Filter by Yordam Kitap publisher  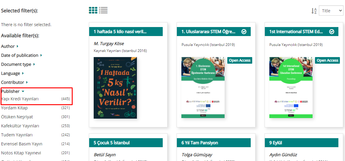pyautogui.click(x=35, y=108)
